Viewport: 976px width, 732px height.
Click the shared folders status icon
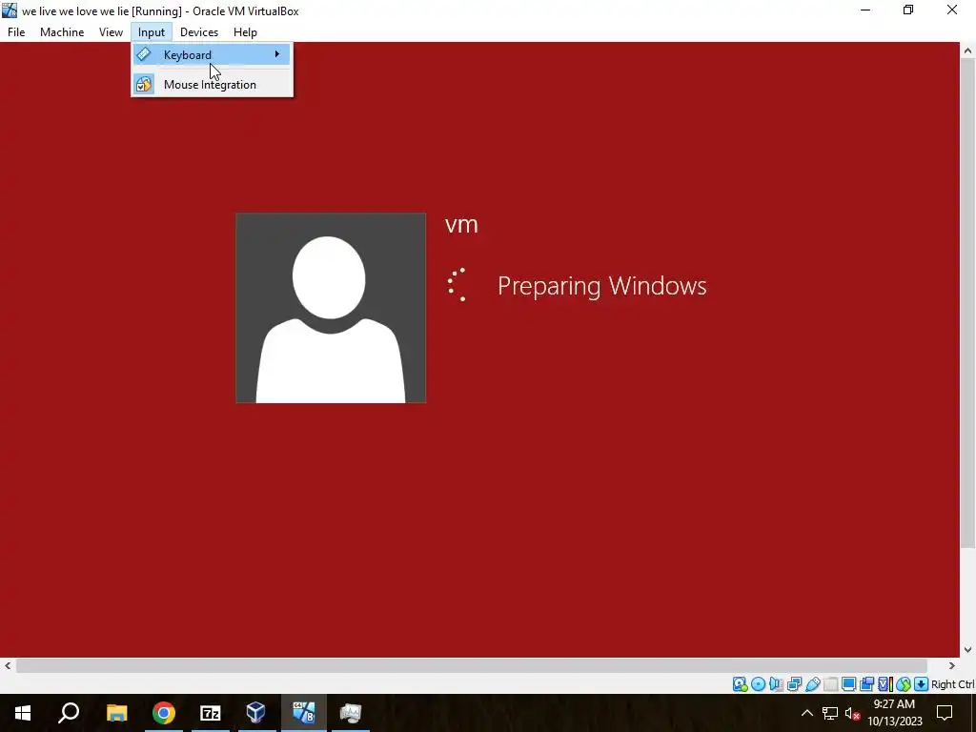click(830, 684)
